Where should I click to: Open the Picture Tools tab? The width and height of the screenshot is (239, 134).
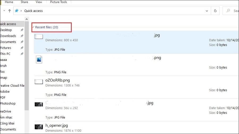[x=58, y=2]
